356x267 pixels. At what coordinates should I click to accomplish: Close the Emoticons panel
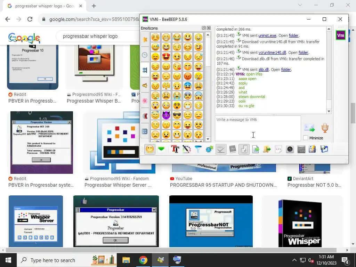click(209, 28)
